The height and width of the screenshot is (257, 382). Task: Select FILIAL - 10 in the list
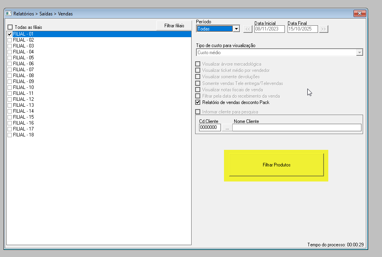23,87
